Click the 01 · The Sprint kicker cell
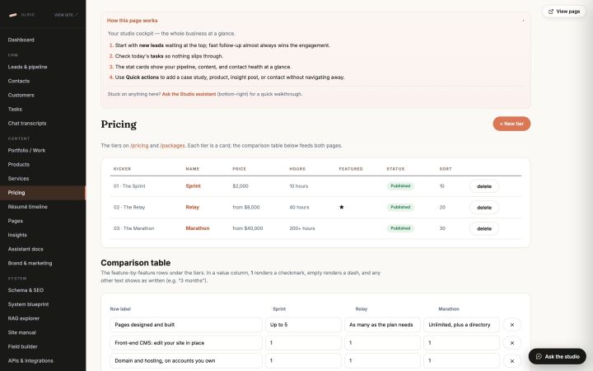 point(129,186)
